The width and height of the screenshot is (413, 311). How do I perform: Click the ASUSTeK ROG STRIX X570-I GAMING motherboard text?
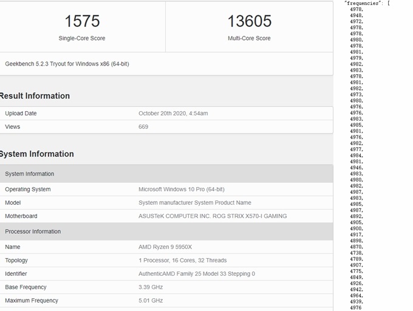(213, 216)
